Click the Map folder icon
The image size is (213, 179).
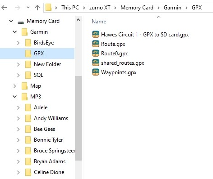pos(24,86)
